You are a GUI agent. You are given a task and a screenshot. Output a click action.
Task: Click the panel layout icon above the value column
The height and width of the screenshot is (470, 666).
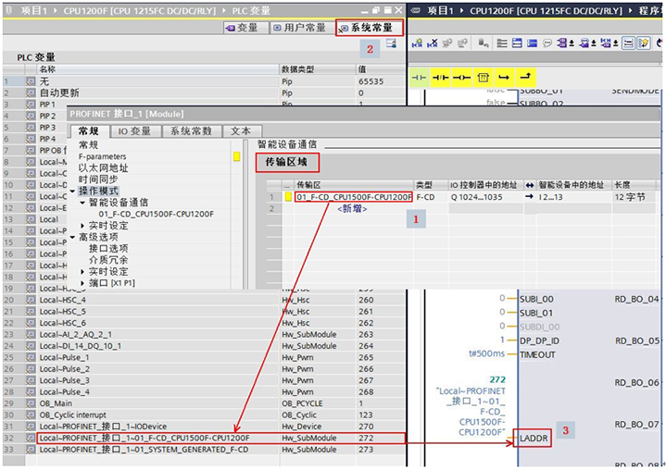pyautogui.click(x=391, y=43)
